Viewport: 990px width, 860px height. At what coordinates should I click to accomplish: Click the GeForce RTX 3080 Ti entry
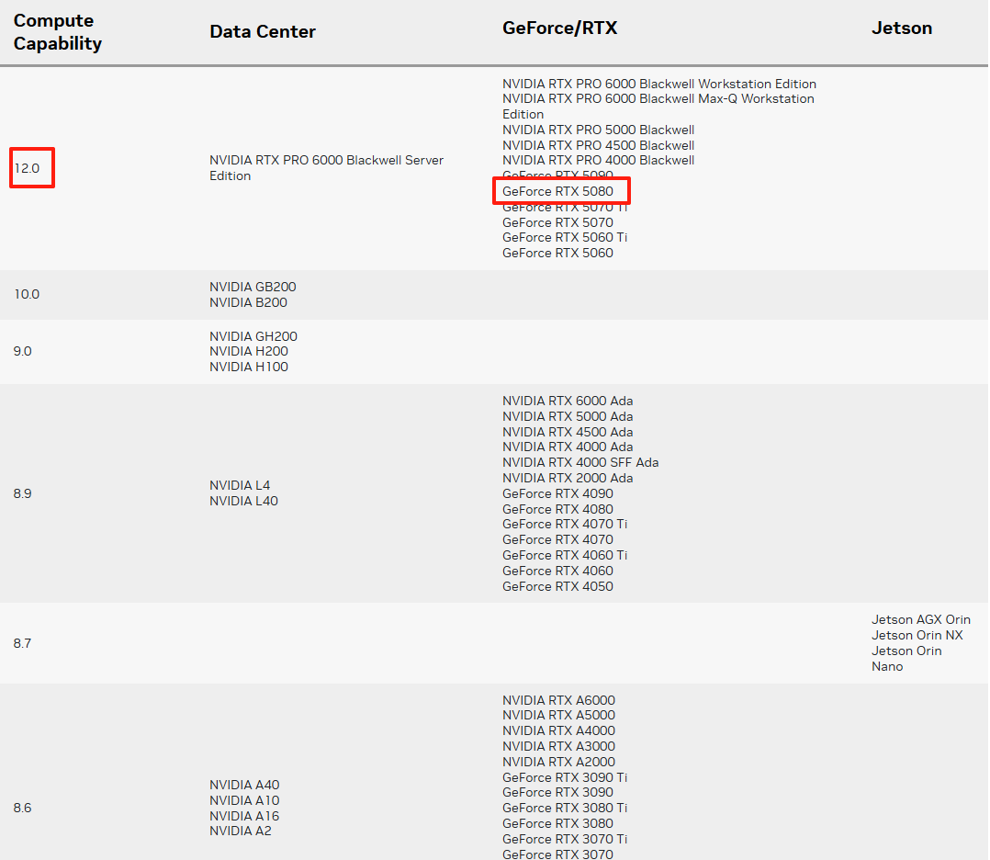tap(565, 809)
